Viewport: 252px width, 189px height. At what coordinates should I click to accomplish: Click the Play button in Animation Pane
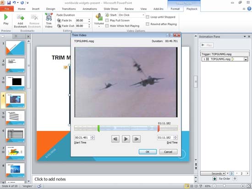[207, 45]
